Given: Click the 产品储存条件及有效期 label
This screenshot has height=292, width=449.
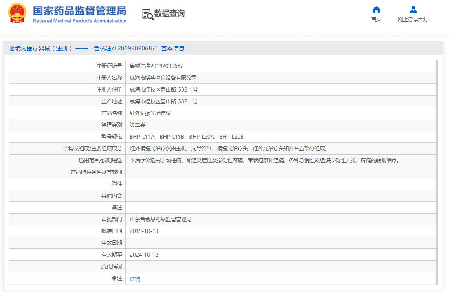Looking at the screenshot, I should point(96,172).
